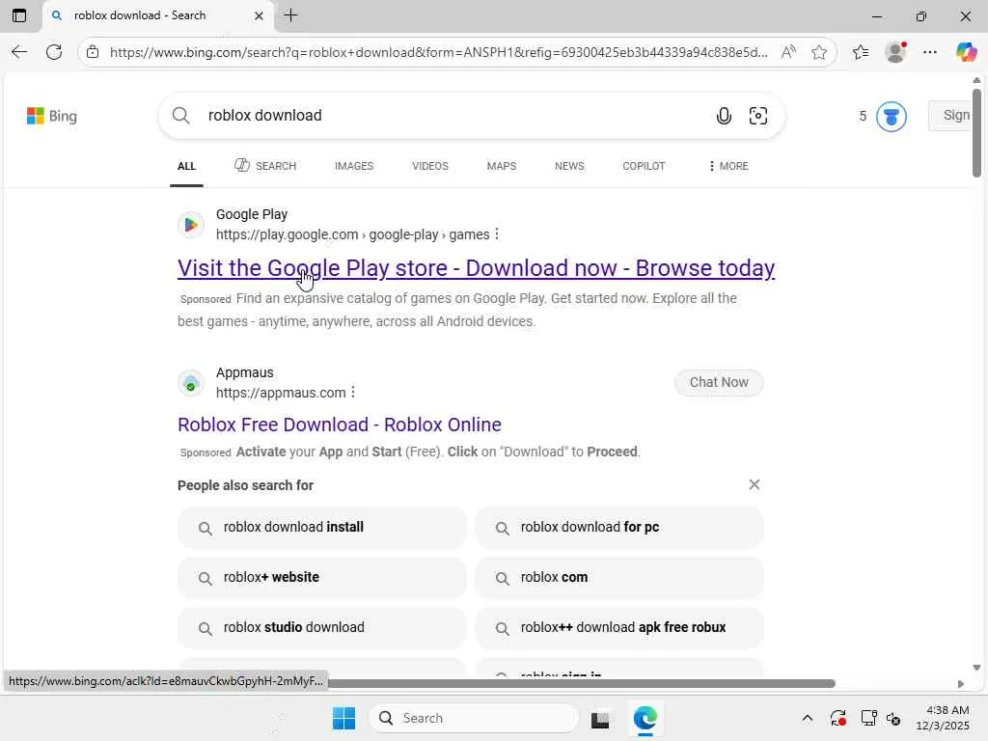The height and width of the screenshot is (741, 988).
Task: Click the scroll down arrow
Action: point(976,668)
